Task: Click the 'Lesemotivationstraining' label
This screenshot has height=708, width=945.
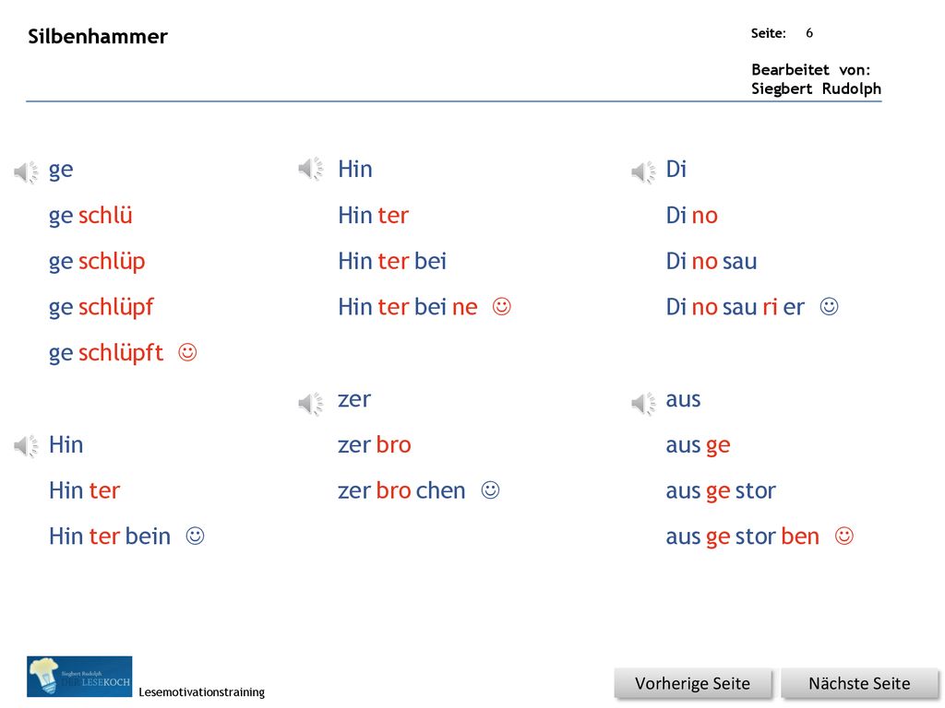Action: tap(201, 691)
